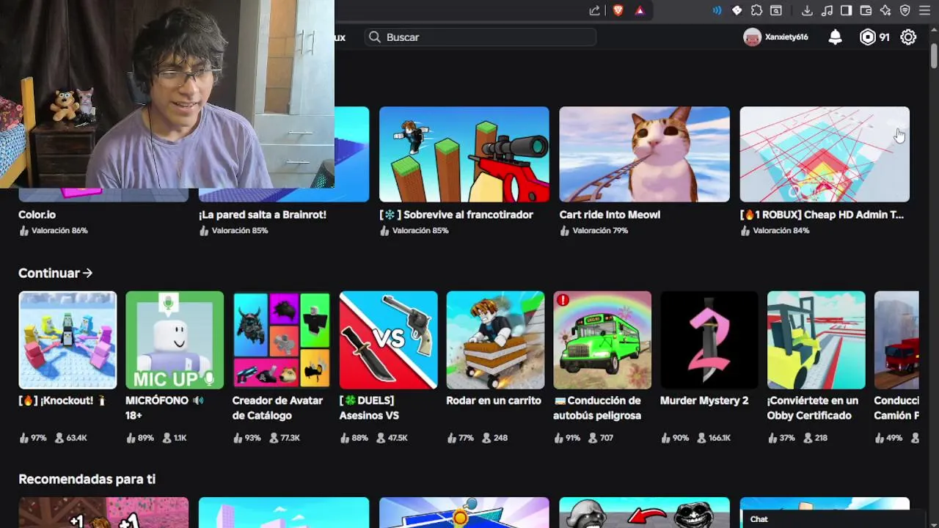Viewport: 939px width, 528px height.
Task: Click the 707 player count text
Action: coord(607,438)
